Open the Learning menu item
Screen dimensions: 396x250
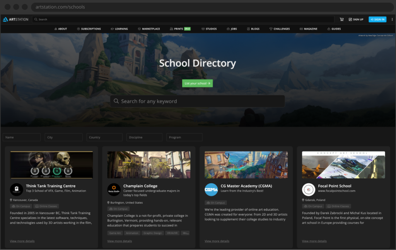(119, 29)
